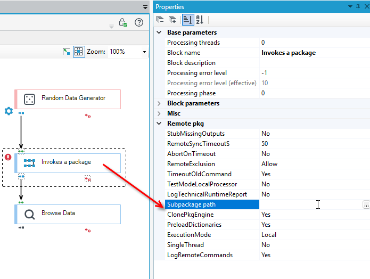Click the package flow icon on Invokes a package
Screen dimensions: 370x279
(x=29, y=163)
